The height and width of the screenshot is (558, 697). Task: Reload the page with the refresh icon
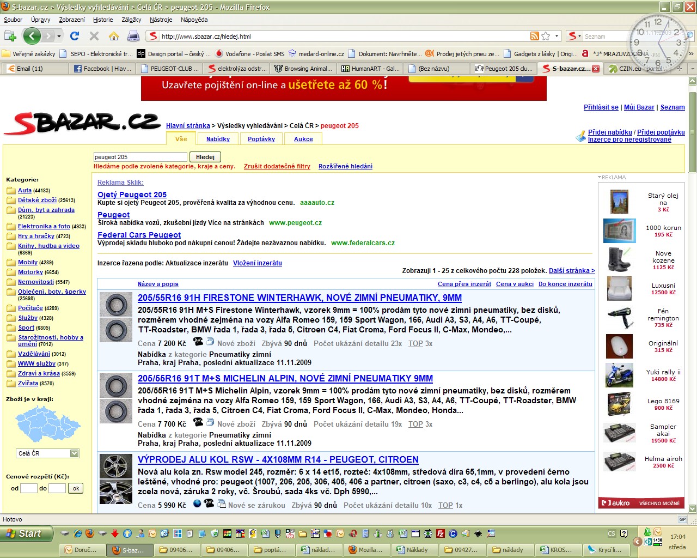75,37
